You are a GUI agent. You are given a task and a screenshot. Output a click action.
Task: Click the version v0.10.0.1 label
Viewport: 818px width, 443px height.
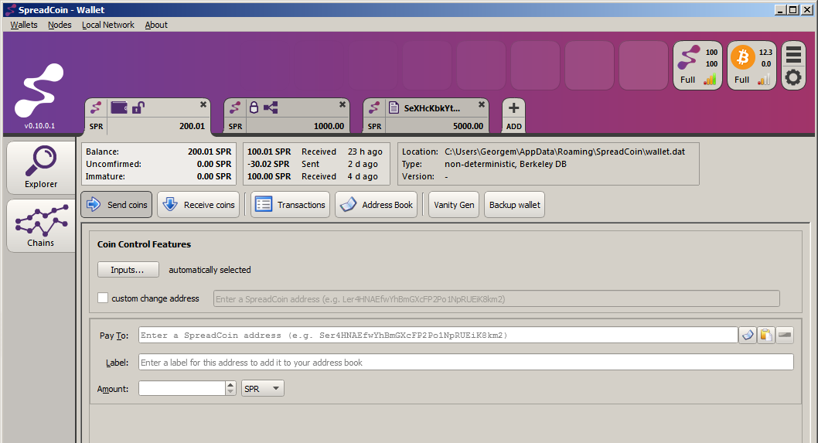(39, 126)
